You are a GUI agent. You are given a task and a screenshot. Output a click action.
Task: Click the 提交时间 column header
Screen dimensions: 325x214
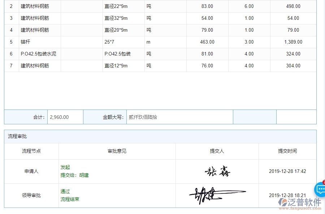(287, 151)
